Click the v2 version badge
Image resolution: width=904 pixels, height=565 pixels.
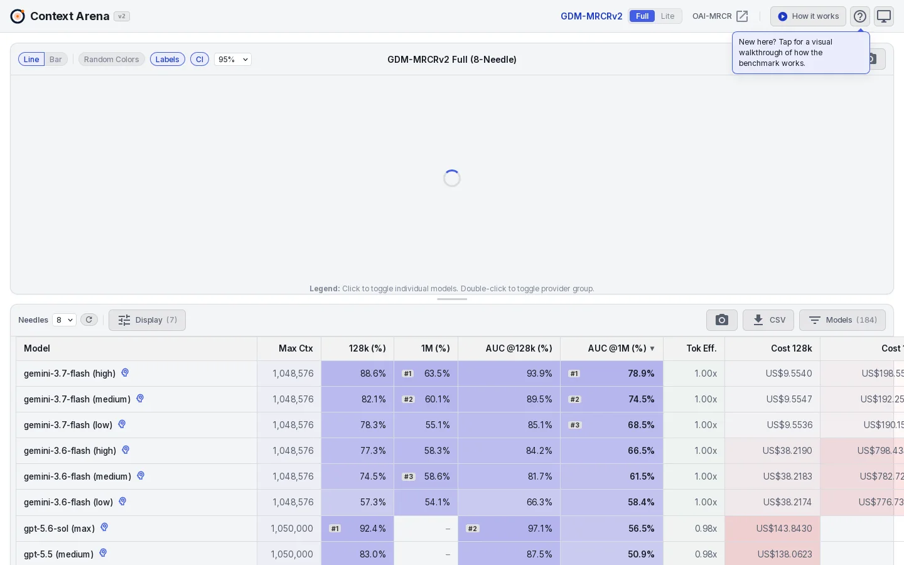coord(122,16)
